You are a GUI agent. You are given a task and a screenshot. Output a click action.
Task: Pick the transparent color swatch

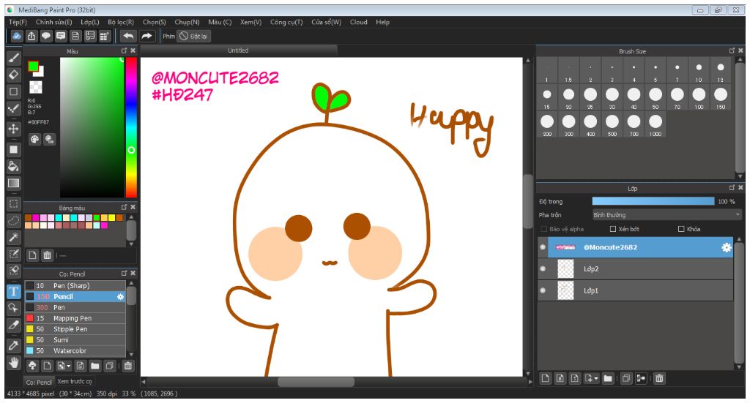click(36, 87)
